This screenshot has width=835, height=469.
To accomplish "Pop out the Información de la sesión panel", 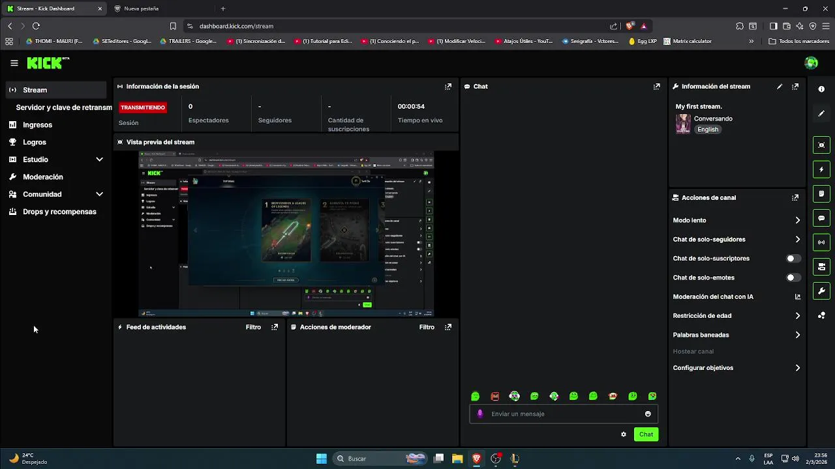I will [x=448, y=86].
